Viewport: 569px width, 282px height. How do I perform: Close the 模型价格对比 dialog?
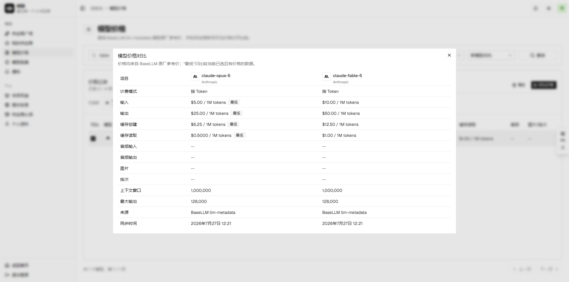tap(449, 55)
